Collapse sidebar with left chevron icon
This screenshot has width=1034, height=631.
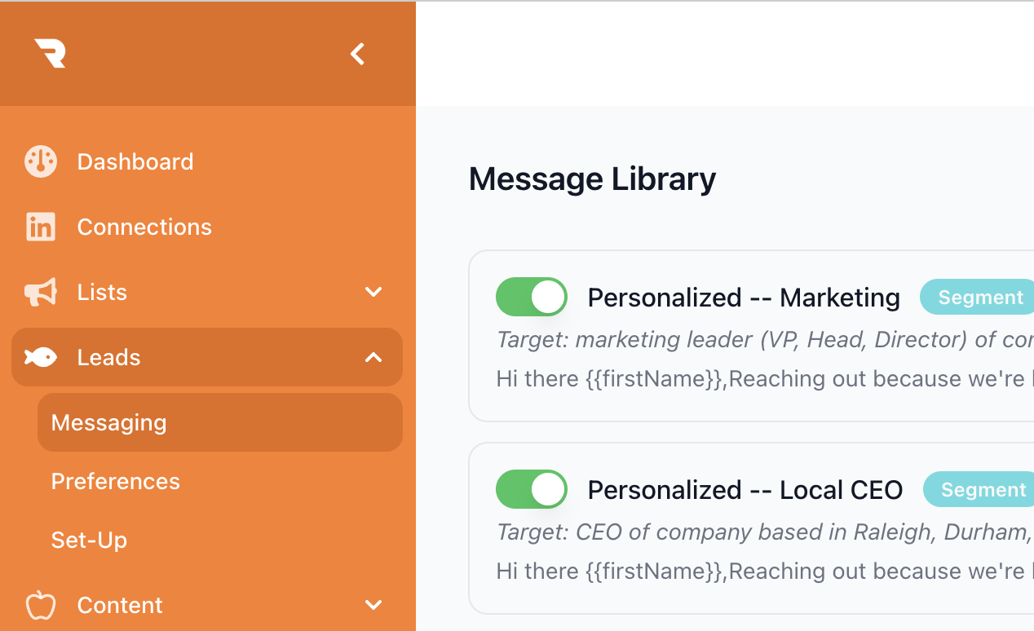coord(357,54)
